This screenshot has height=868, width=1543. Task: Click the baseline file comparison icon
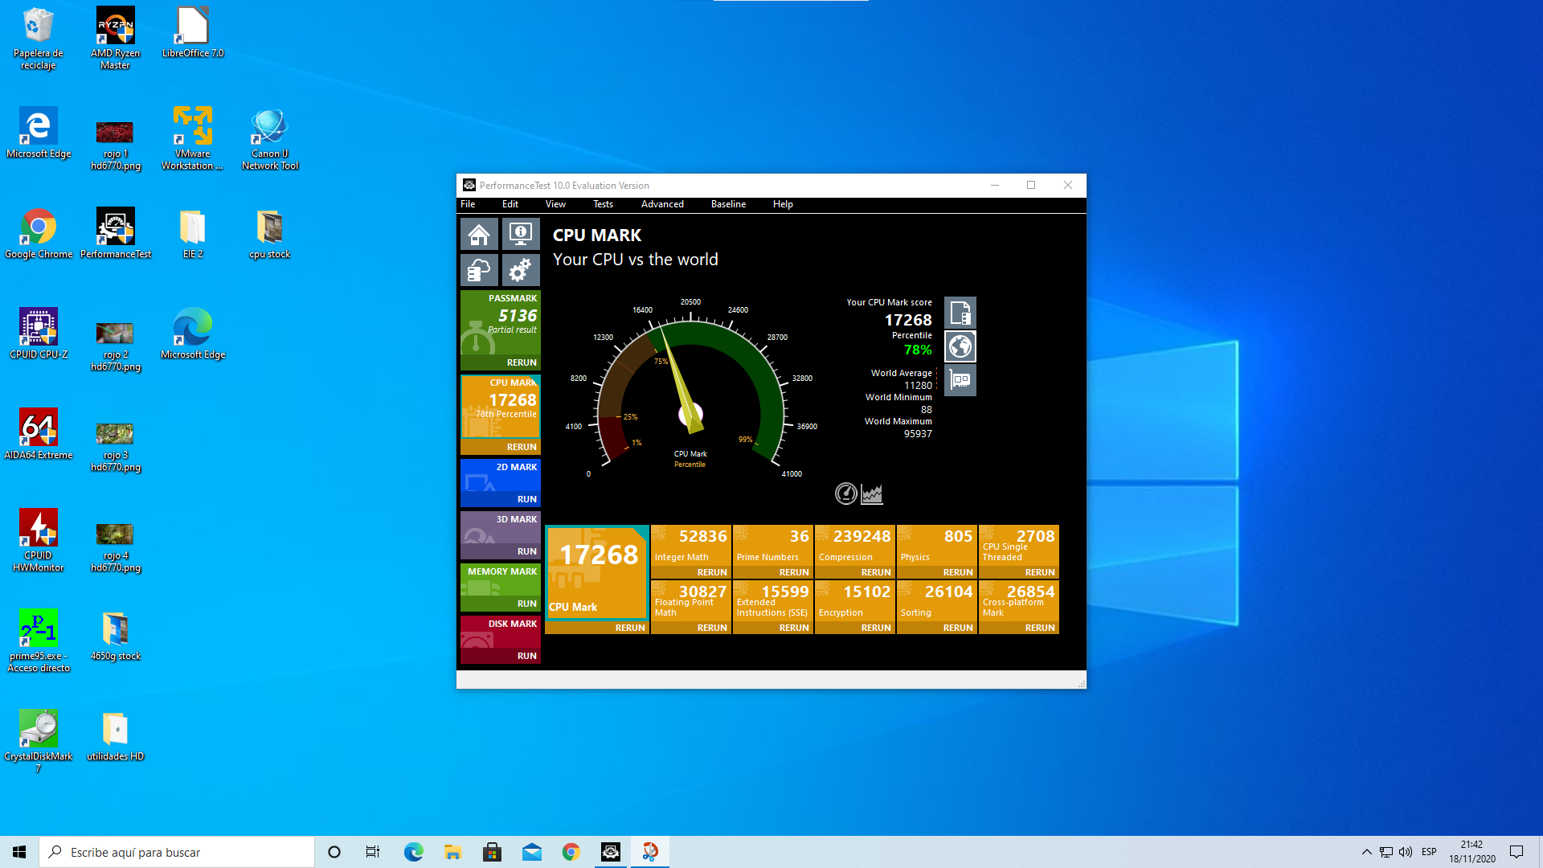point(960,313)
